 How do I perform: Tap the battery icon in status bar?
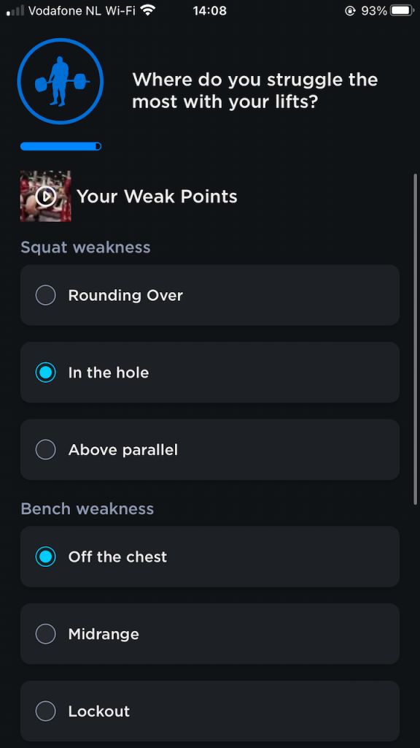402,10
